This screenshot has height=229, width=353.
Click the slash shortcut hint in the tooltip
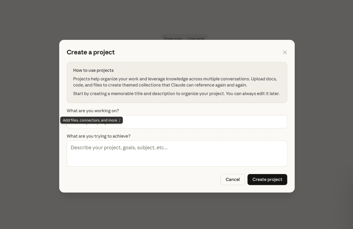120,120
